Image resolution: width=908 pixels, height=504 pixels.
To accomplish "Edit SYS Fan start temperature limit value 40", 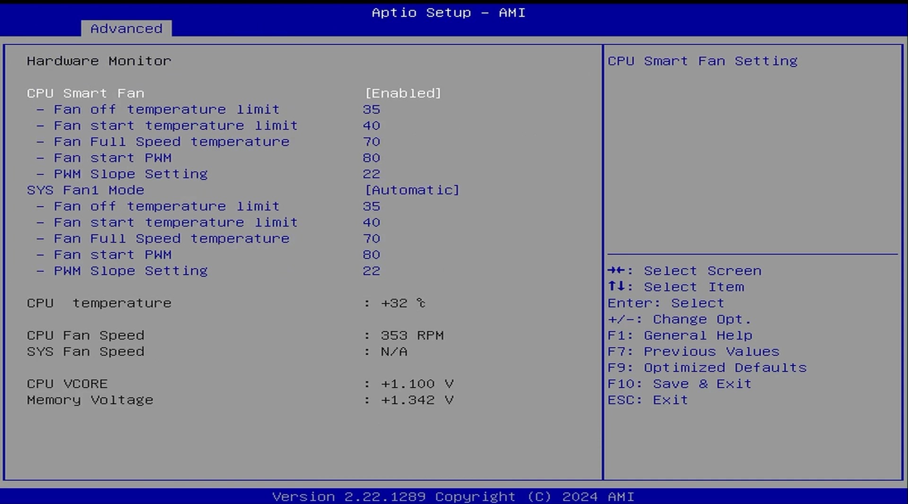I will coord(372,222).
